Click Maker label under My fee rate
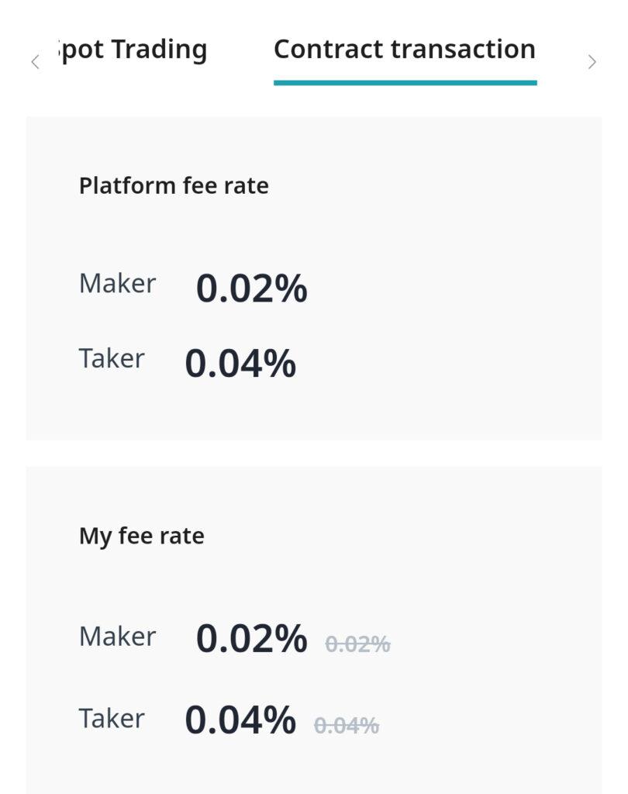Screen dimensions: 628x794 pyautogui.click(x=118, y=636)
